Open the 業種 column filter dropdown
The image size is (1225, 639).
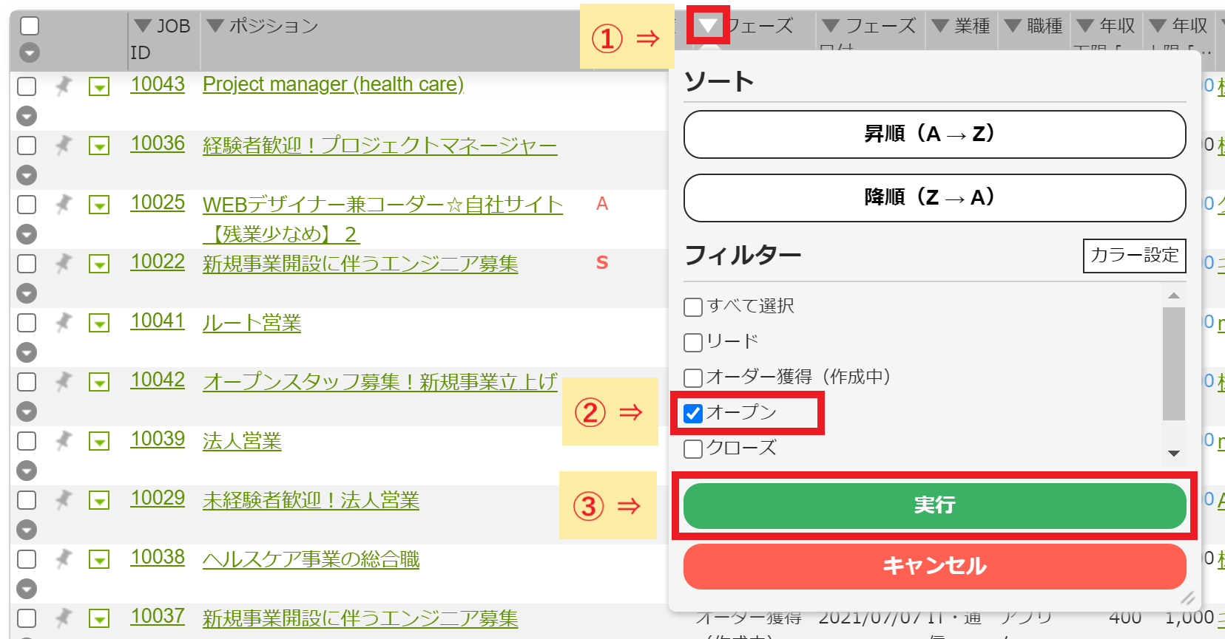(x=940, y=26)
